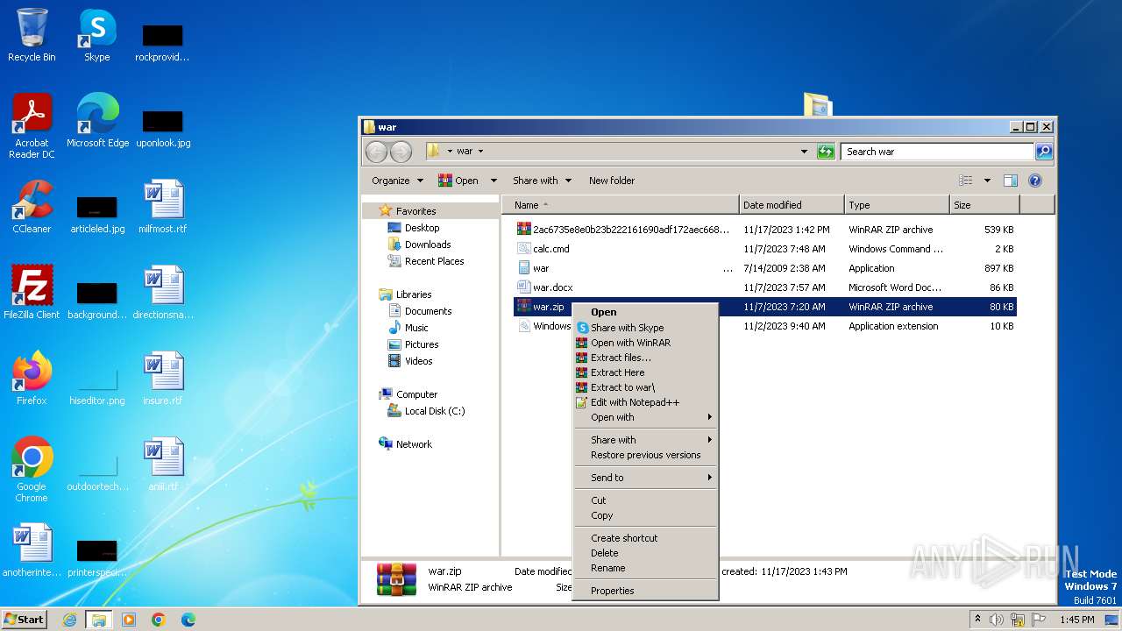Click the Edge icon in the taskbar
The image size is (1122, 631).
click(x=188, y=620)
